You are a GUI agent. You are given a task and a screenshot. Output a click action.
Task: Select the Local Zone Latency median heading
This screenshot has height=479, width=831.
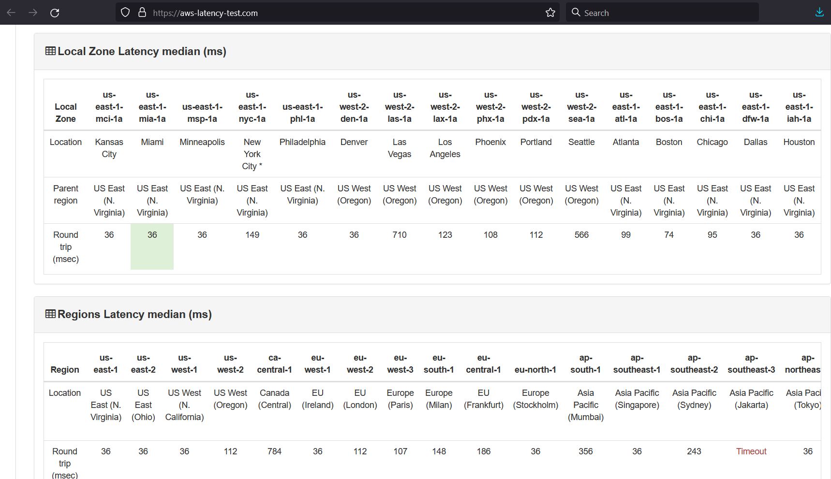[142, 51]
